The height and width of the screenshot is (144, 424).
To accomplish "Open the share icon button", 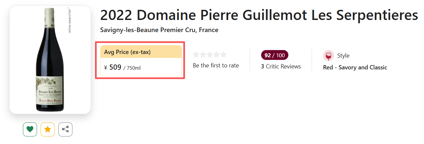I will (65, 129).
